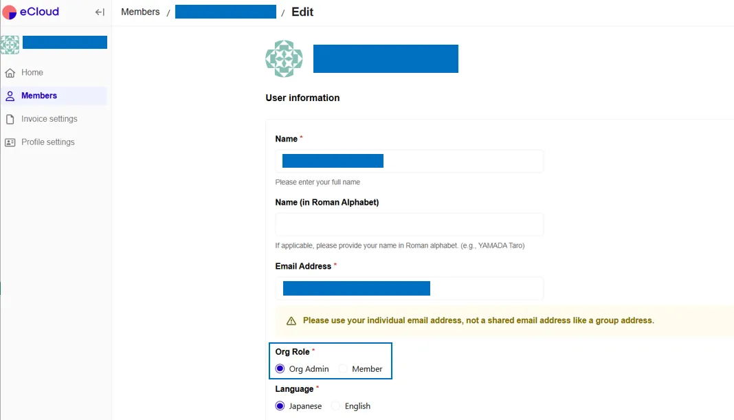The height and width of the screenshot is (420, 734).
Task: Choose Members in the sidebar menu
Action: pos(38,96)
